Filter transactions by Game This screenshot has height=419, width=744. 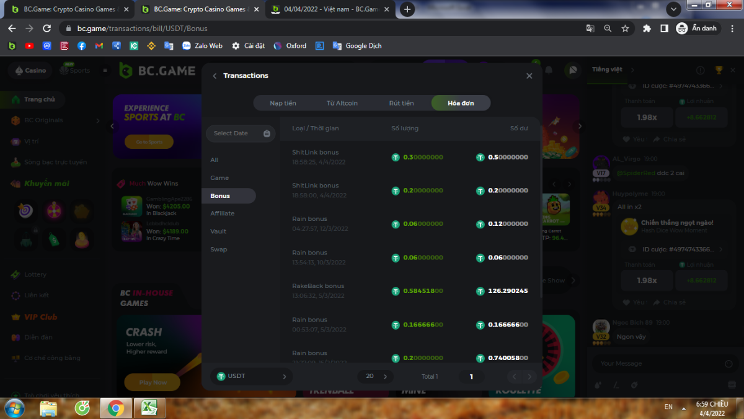(219, 178)
